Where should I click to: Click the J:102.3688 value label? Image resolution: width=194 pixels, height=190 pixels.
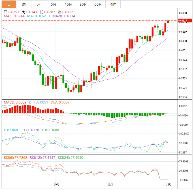point(50,130)
